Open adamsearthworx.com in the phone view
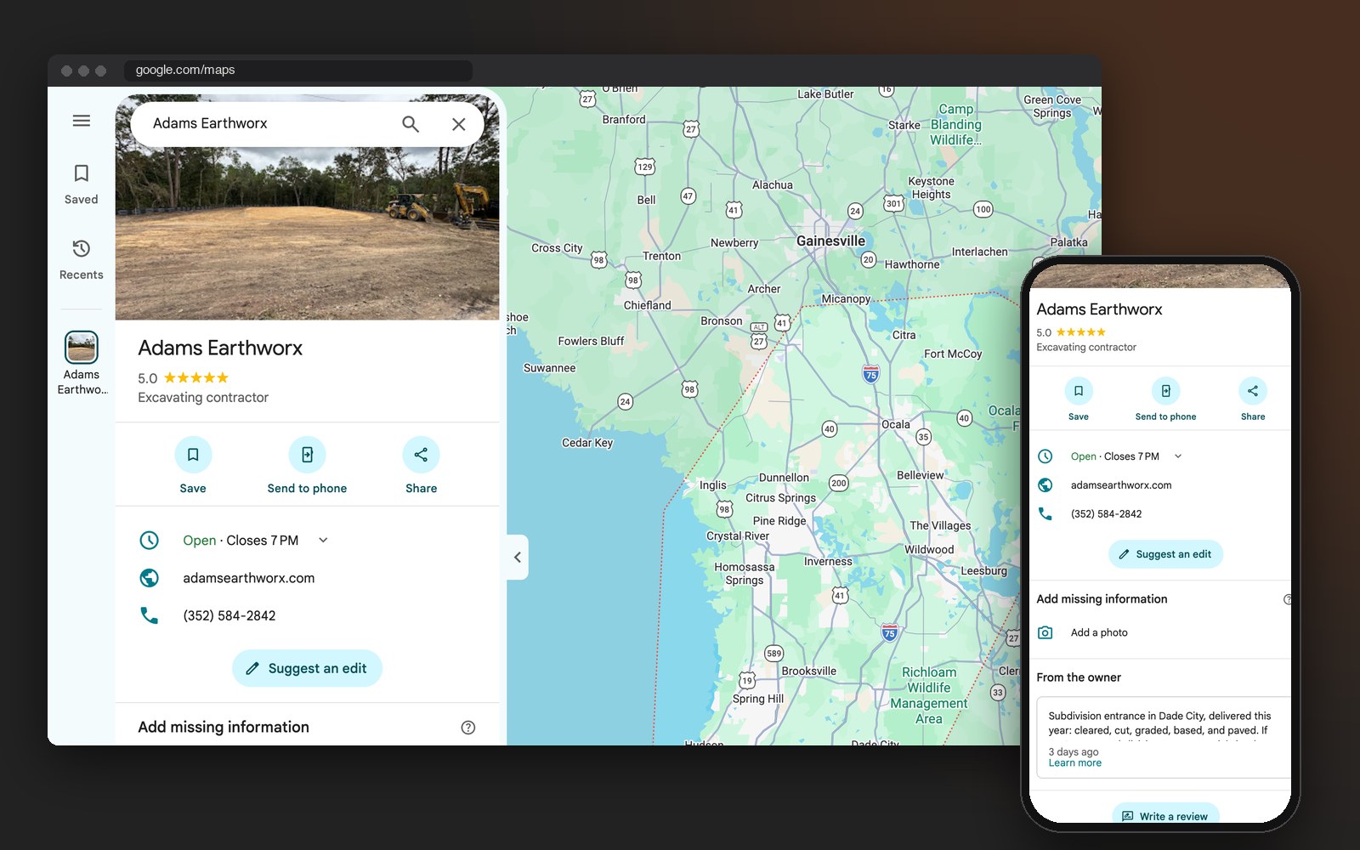 pos(1121,485)
